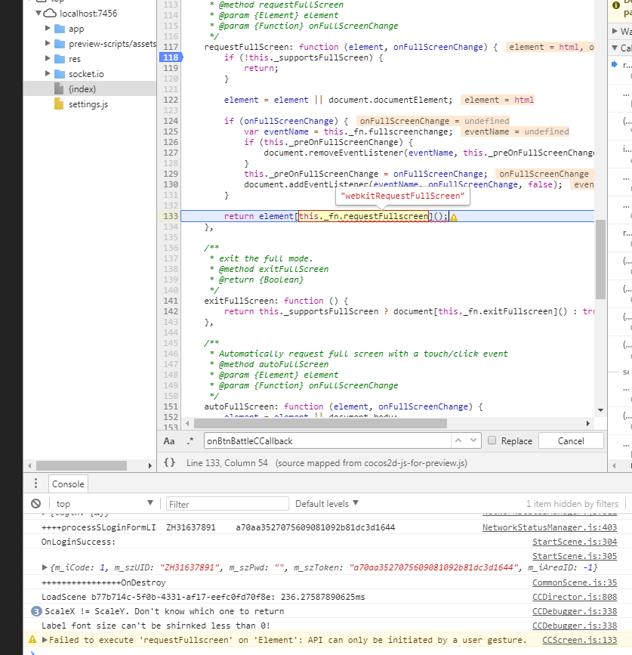This screenshot has width=632, height=655.
Task: Go to next search result arrow
Action: 473,440
